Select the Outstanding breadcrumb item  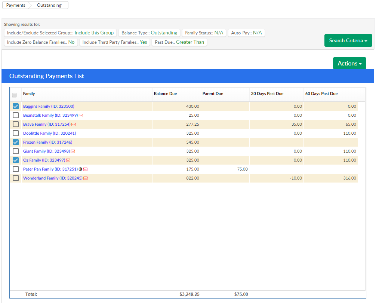49,5
